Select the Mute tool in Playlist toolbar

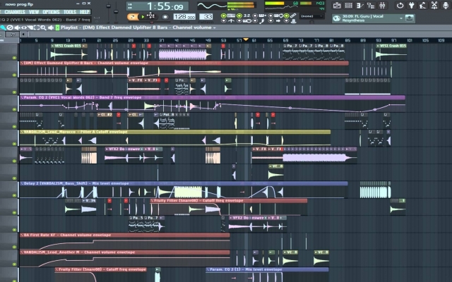tap(17, 27)
